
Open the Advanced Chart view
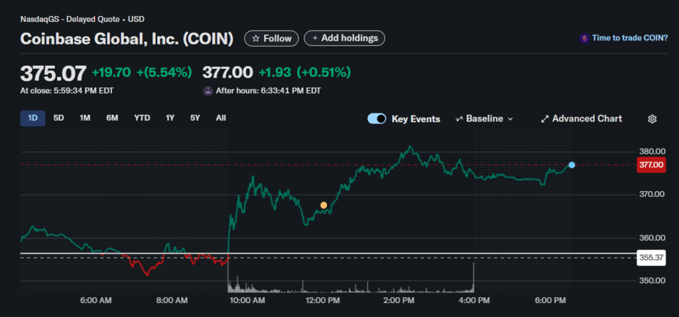point(582,119)
